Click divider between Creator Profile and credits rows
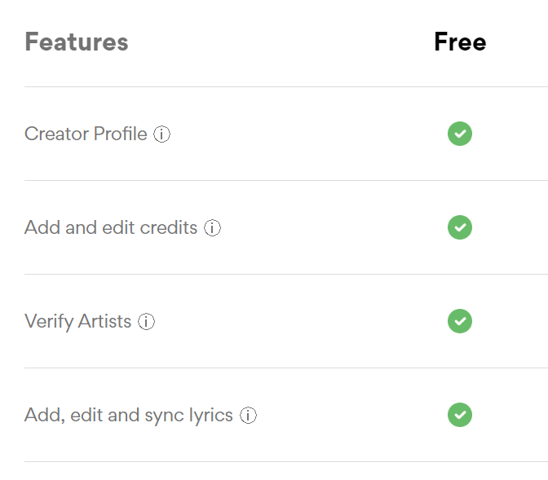 tap(286, 181)
